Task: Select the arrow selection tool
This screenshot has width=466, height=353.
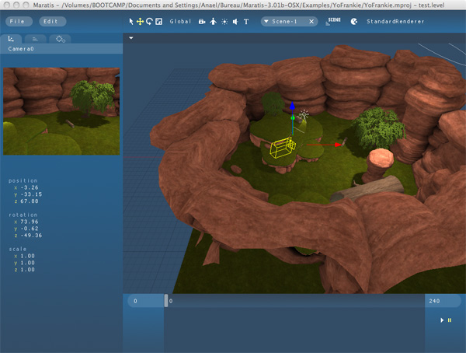Action: 131,22
